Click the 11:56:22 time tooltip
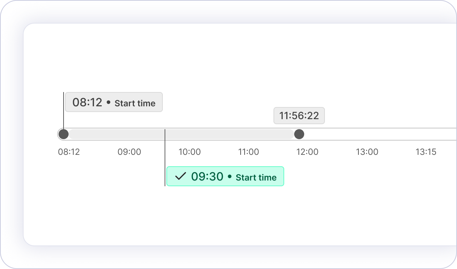The height and width of the screenshot is (269, 457). 299,116
